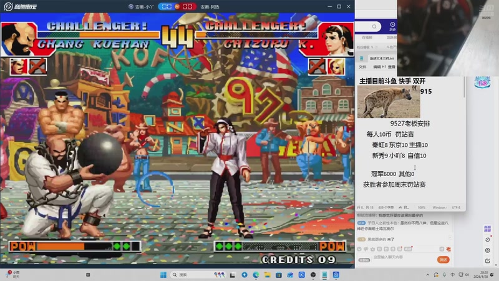Click the taskbar clock and date
The width and height of the screenshot is (499, 281).
(x=482, y=275)
